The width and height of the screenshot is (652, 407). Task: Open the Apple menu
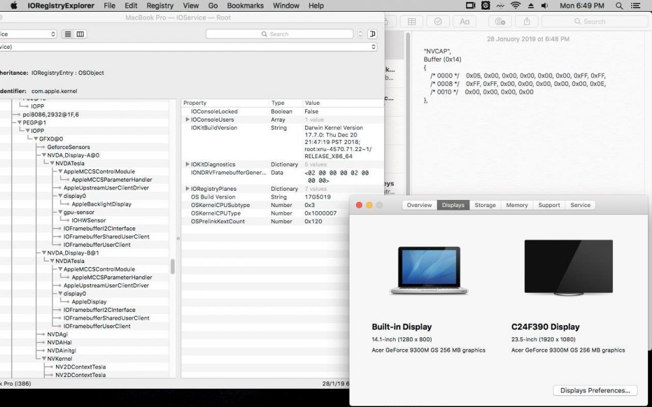14,5
